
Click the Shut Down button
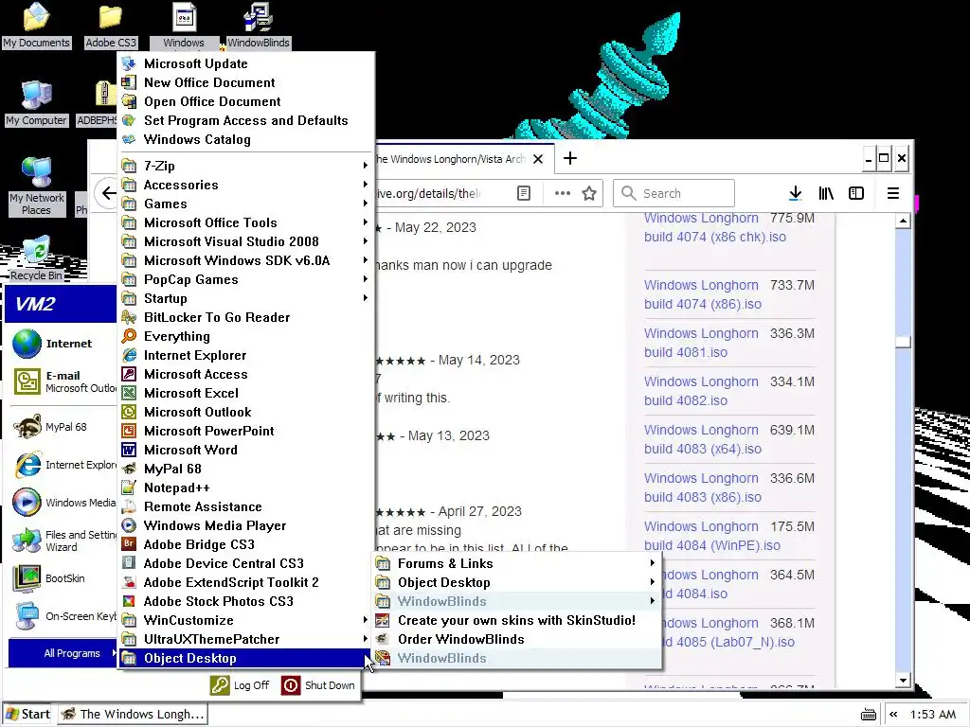click(318, 685)
